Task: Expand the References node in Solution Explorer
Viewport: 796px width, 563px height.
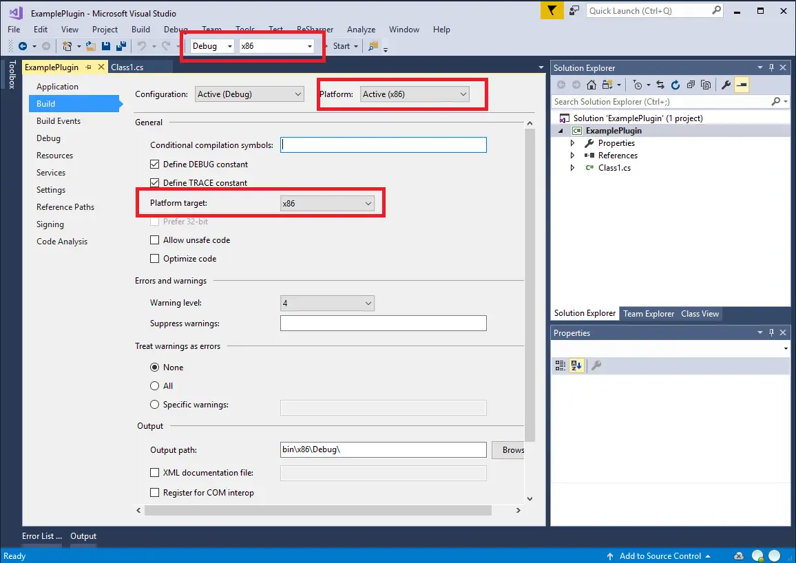Action: click(573, 156)
